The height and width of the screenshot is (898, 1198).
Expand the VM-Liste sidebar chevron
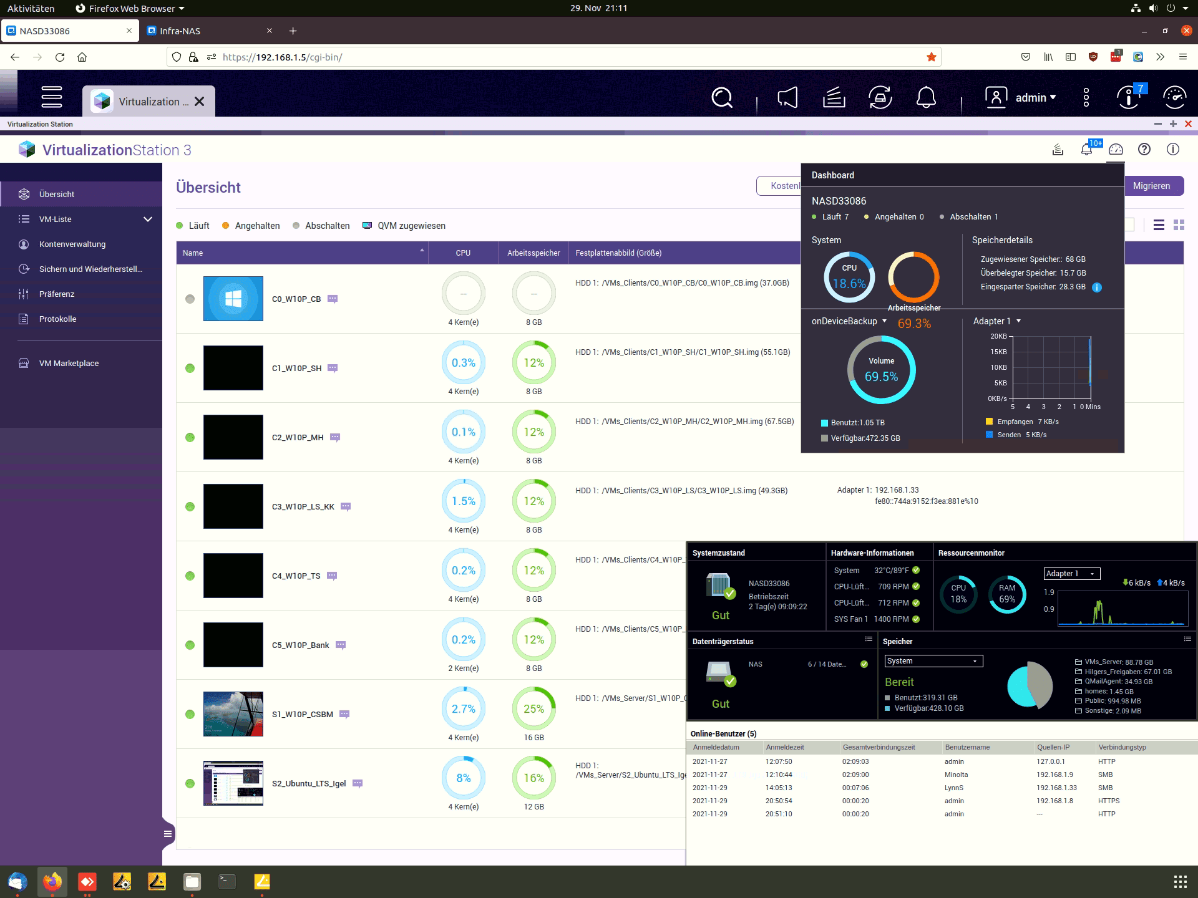click(x=148, y=219)
